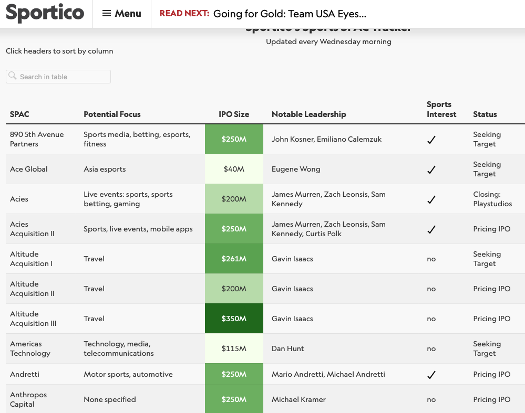This screenshot has height=413, width=525.
Task: Click 'Mario Andretti, Michael Andretti' leadership cell
Action: [x=328, y=374]
